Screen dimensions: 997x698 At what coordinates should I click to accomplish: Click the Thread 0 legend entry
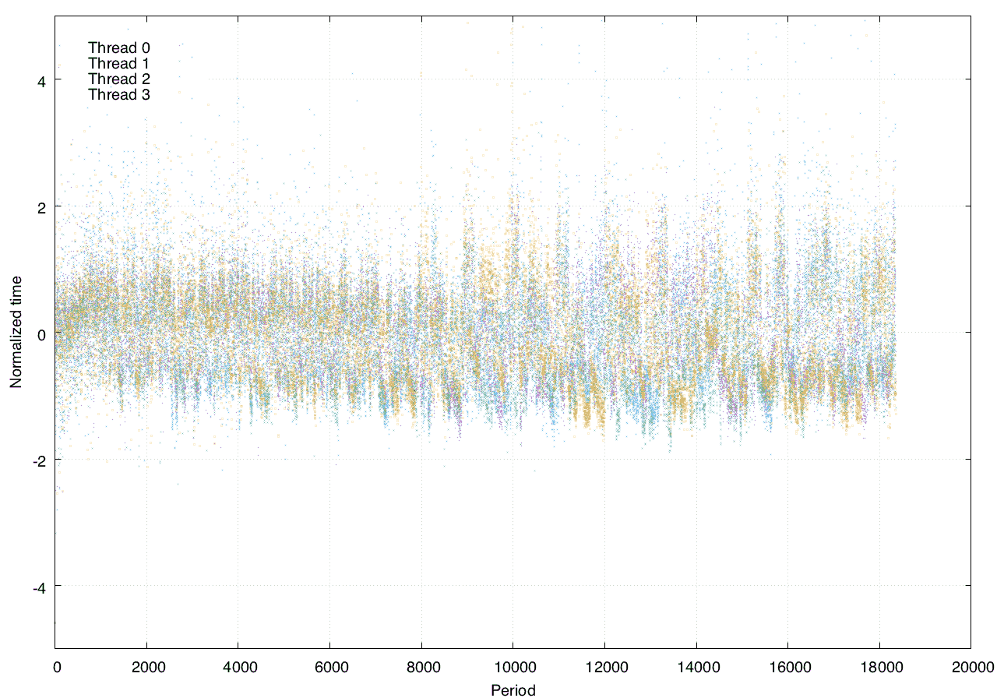(x=119, y=48)
